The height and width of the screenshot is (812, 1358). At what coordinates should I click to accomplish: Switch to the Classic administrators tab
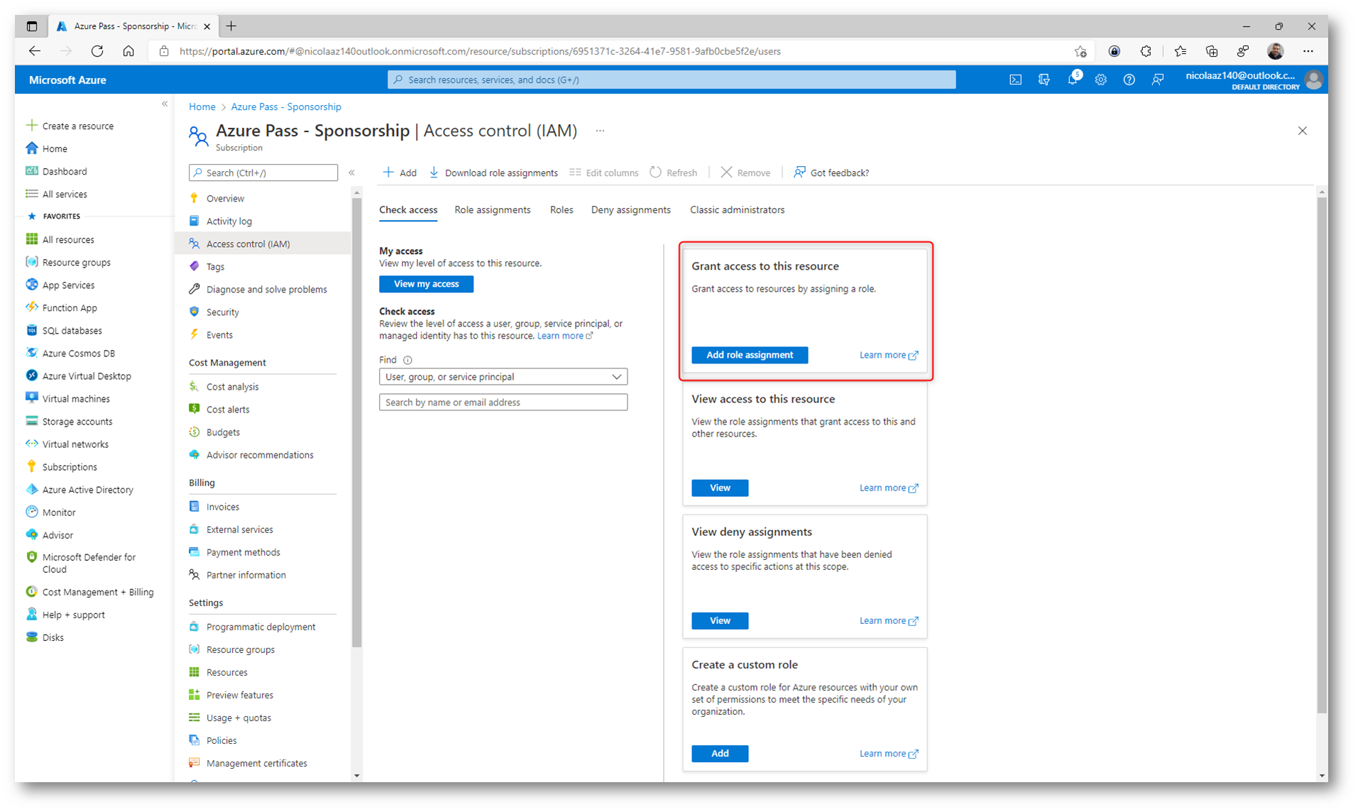[x=737, y=210]
